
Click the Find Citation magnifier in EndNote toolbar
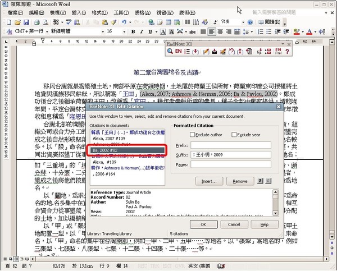click(170, 51)
